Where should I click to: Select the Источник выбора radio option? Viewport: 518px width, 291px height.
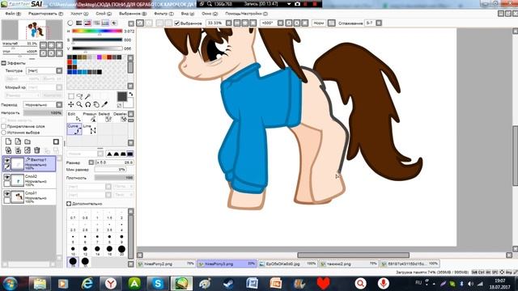tap(4, 133)
